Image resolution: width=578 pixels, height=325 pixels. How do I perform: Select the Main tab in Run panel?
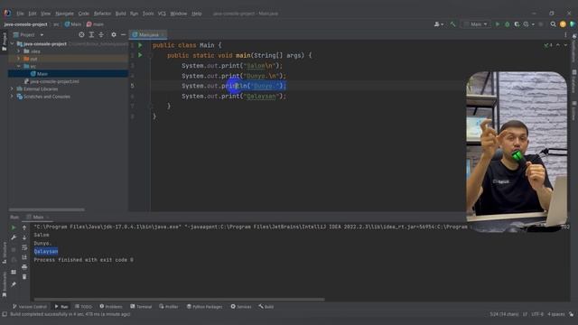38,217
